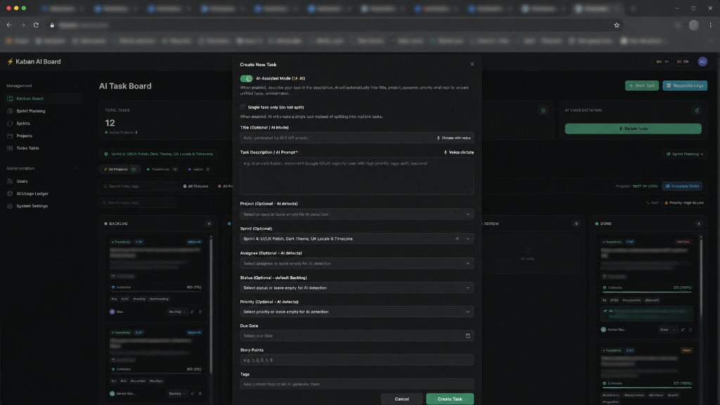Screen dimensions: 720x405
Task: Click Dictate with voice microphone in Title field
Action: coord(454,138)
